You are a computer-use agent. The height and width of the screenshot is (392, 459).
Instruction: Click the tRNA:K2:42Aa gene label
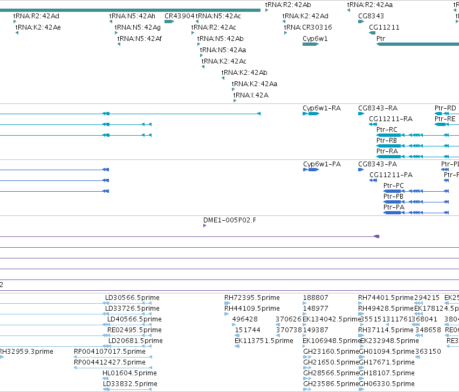click(255, 84)
